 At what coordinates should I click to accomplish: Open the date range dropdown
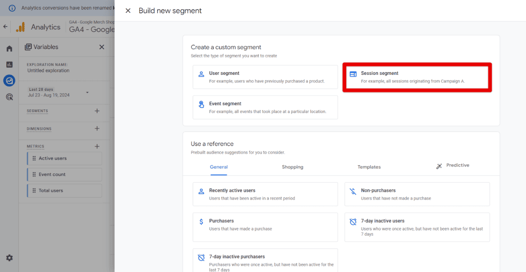tap(87, 92)
